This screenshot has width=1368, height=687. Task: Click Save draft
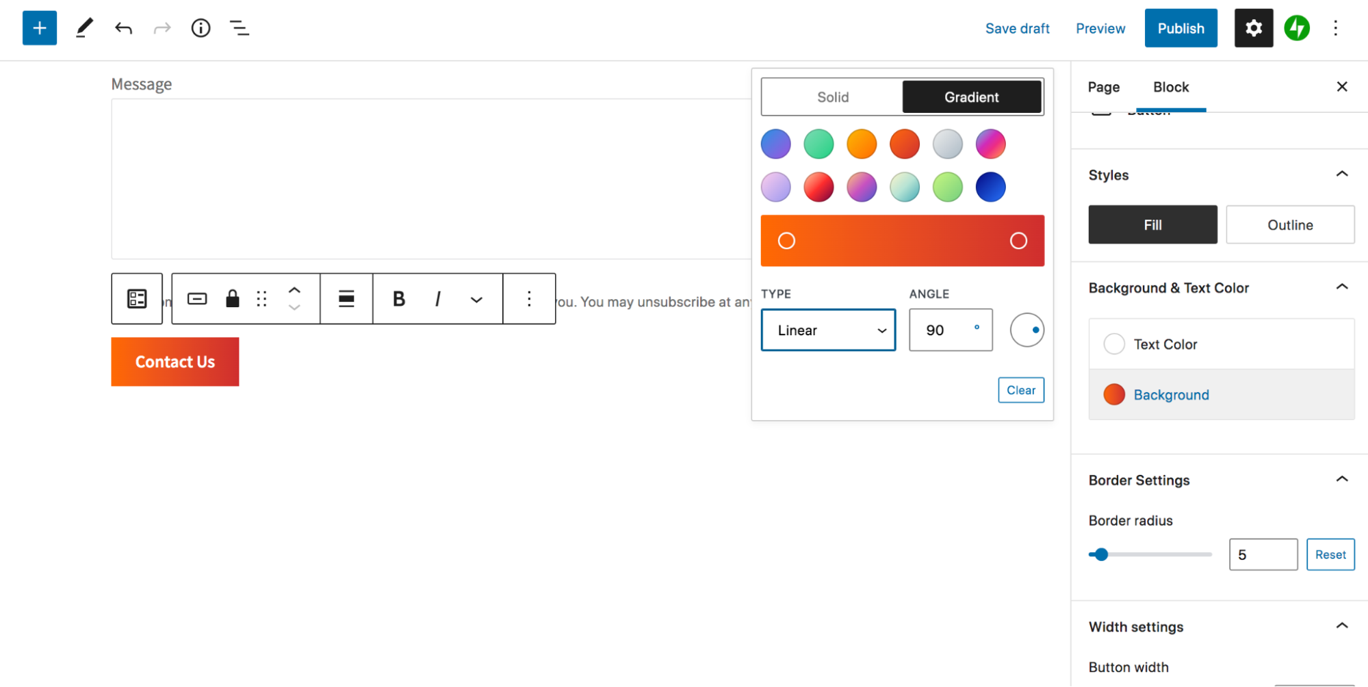(x=1017, y=28)
